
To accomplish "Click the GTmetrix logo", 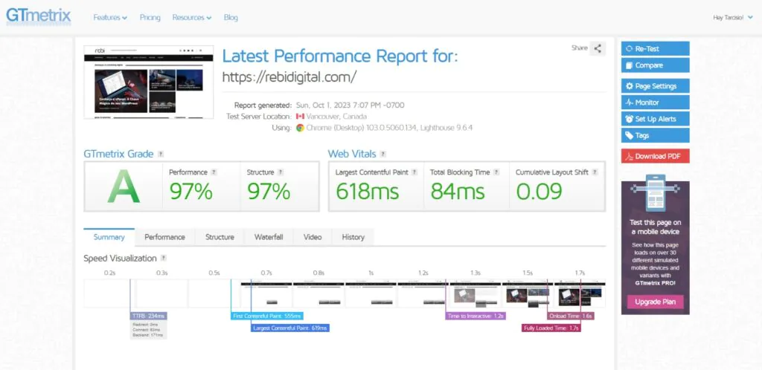I will 39,16.
